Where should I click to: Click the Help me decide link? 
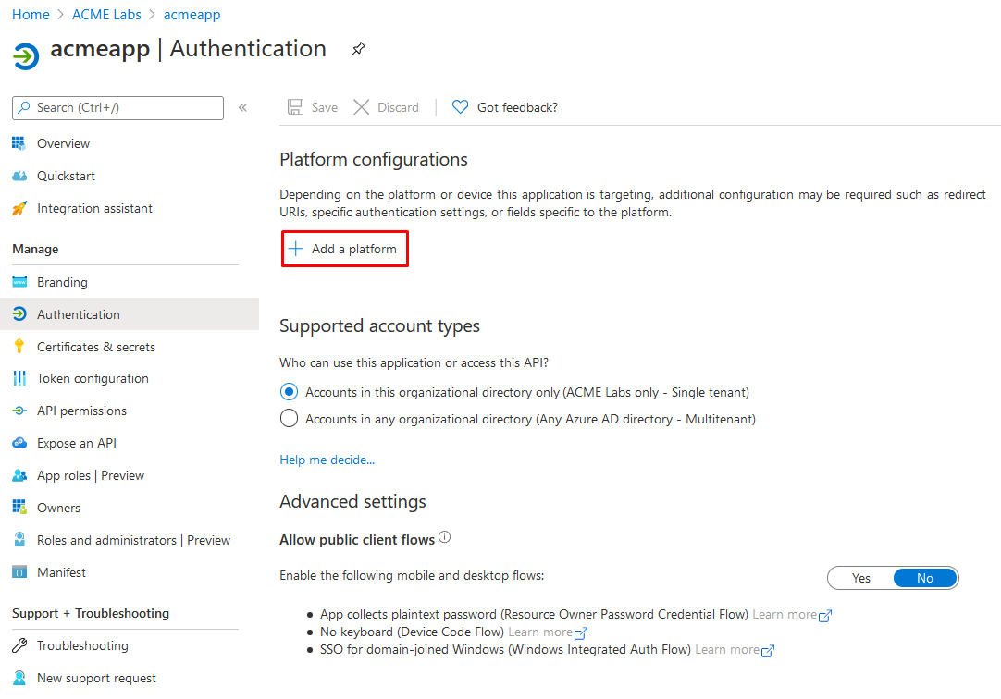[327, 460]
